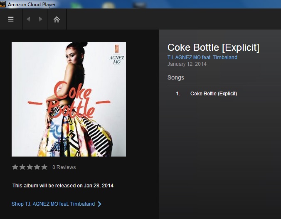
Task: Rate the album three stars
Action: click(30, 167)
